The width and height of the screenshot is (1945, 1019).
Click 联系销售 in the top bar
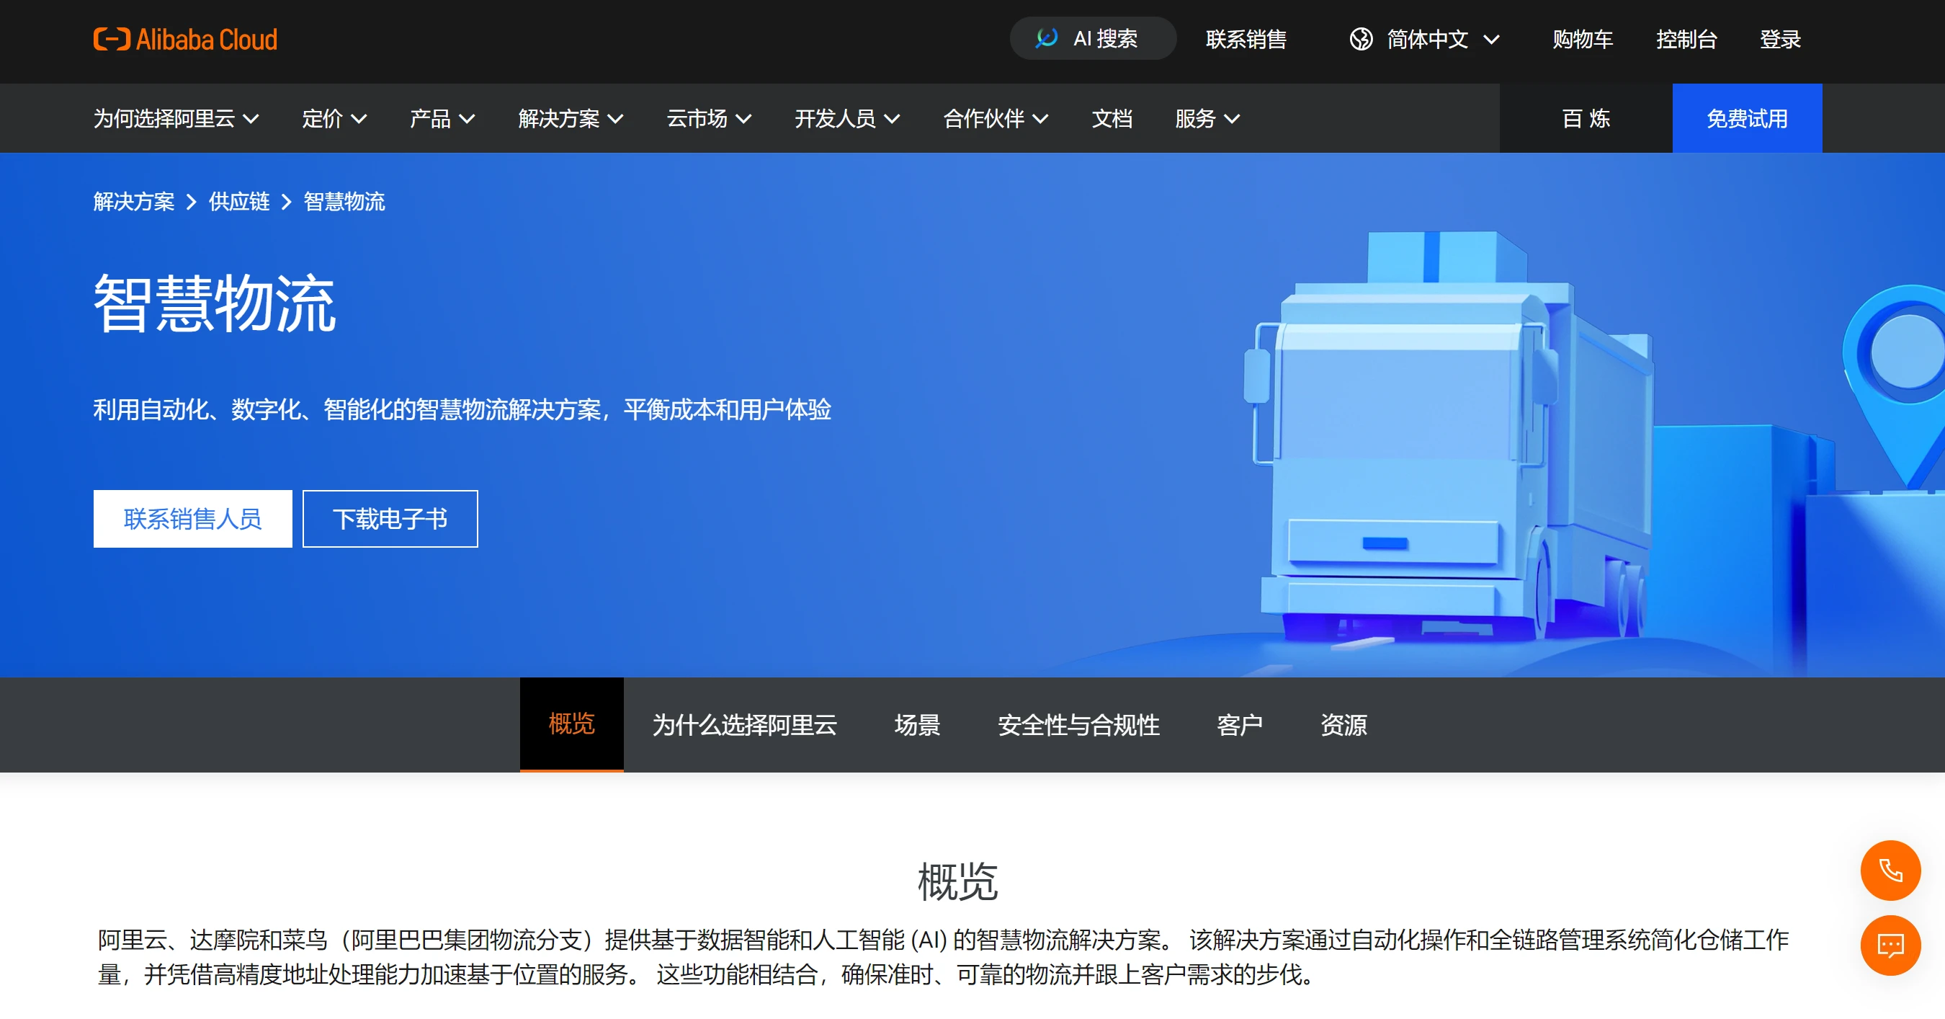pyautogui.click(x=1246, y=40)
